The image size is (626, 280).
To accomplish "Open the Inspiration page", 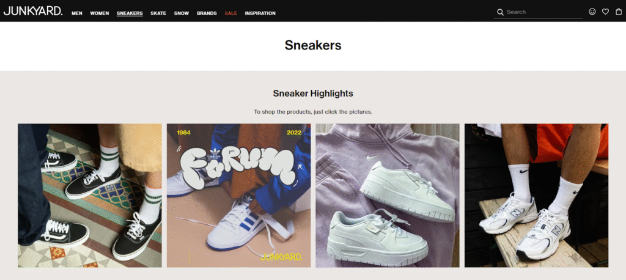I will pos(260,13).
